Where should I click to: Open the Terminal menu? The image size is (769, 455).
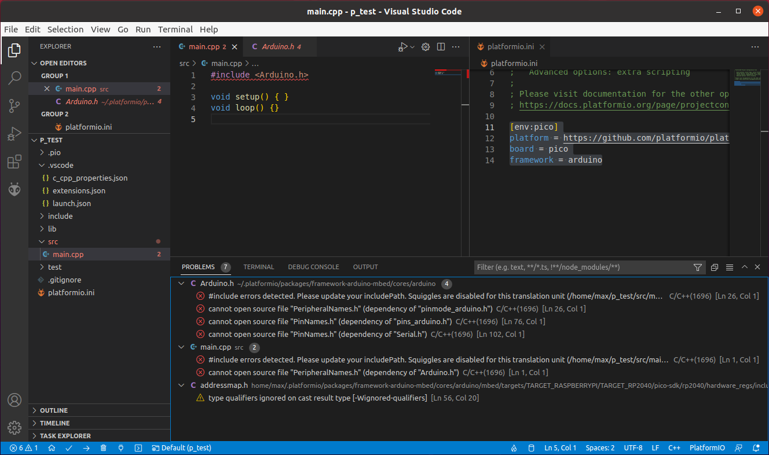175,30
